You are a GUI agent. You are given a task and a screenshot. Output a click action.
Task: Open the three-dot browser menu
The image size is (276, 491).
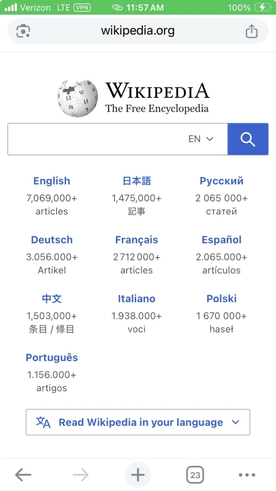coord(247,475)
